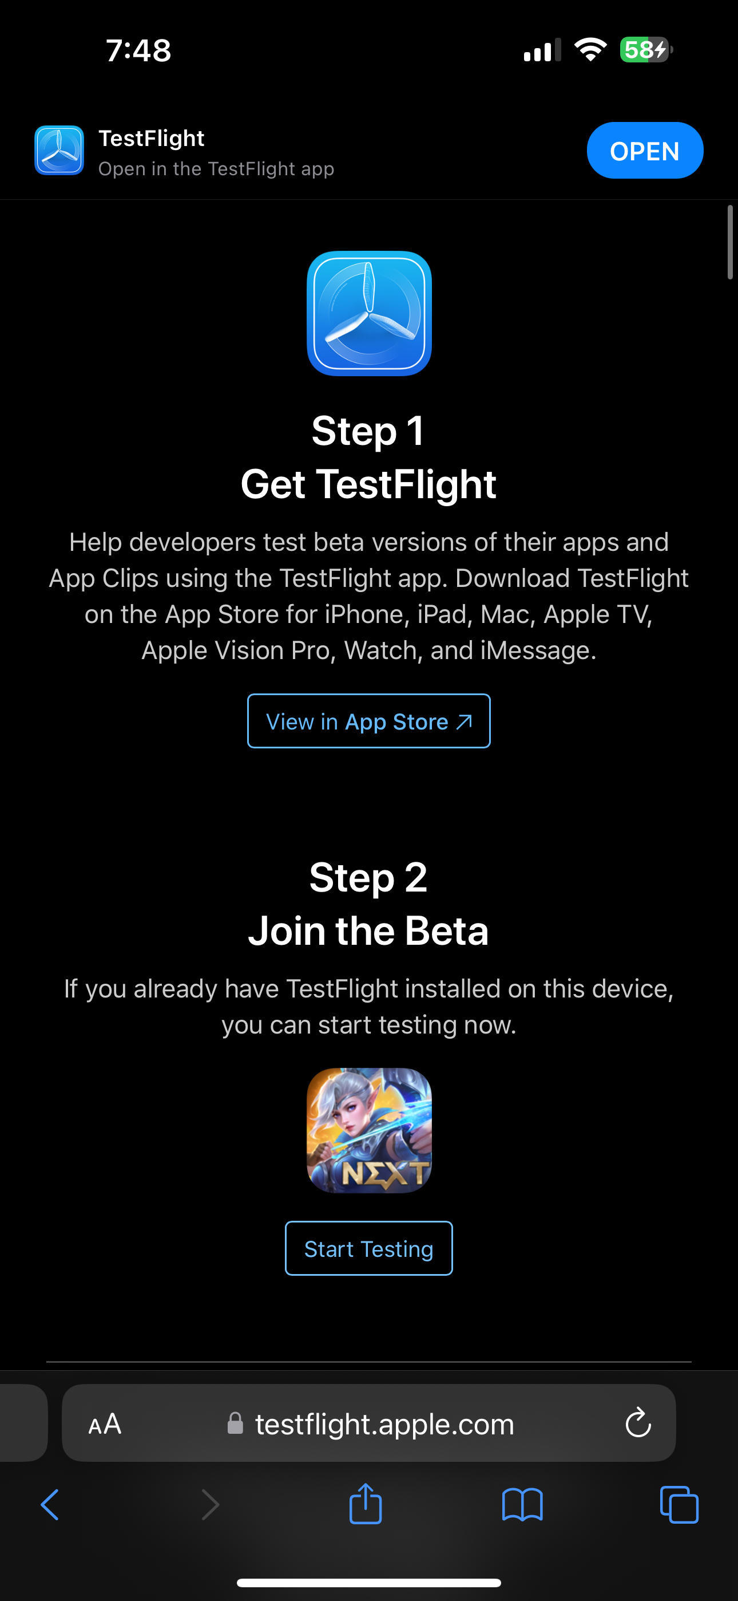738x1601 pixels.
Task: Open View in App Store link
Action: pyautogui.click(x=368, y=721)
